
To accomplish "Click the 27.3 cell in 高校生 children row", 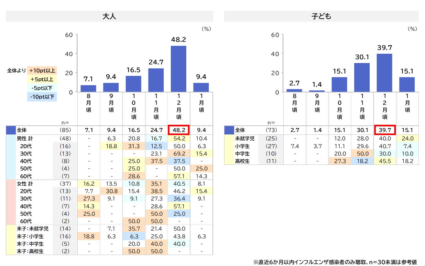I will click(339, 161).
